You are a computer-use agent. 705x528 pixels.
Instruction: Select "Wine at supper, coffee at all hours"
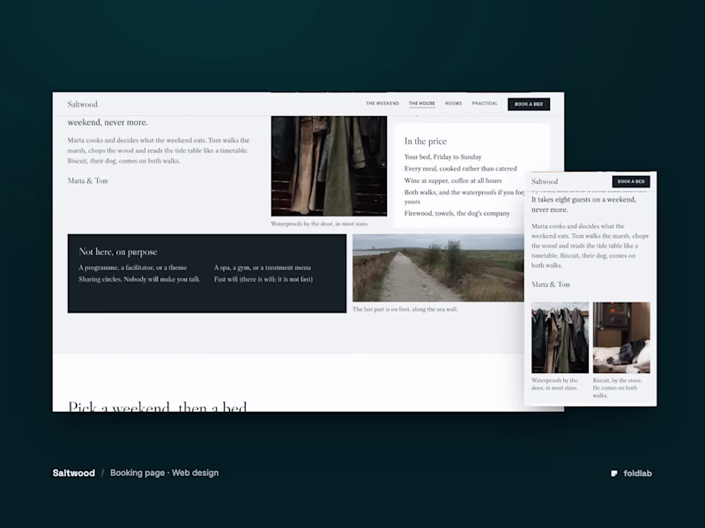click(x=453, y=180)
